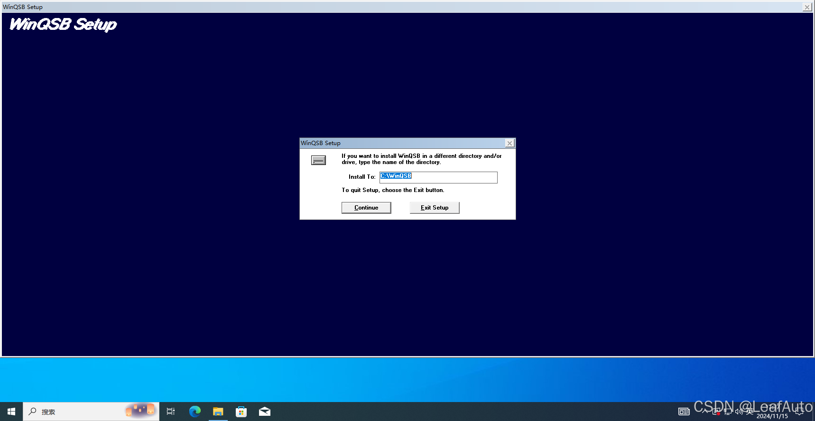Click the Install To directory field

[438, 177]
